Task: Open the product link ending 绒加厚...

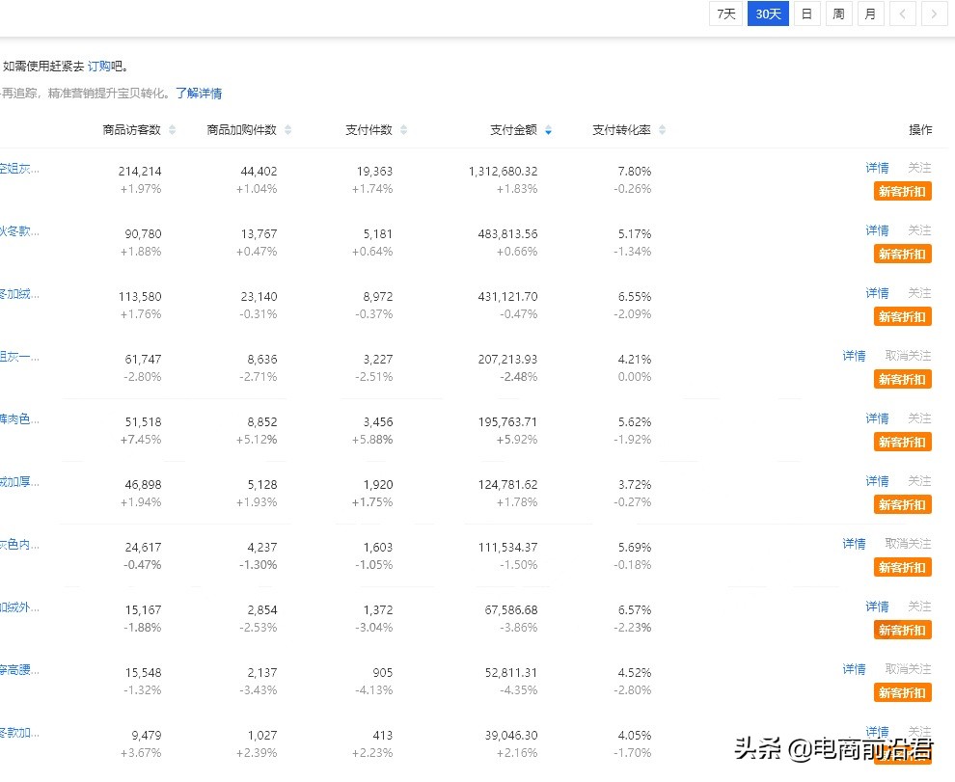Action: 19,482
